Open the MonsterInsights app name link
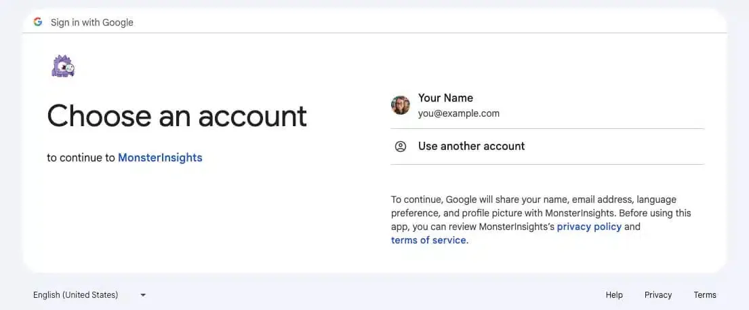Image resolution: width=749 pixels, height=310 pixels. (x=160, y=157)
